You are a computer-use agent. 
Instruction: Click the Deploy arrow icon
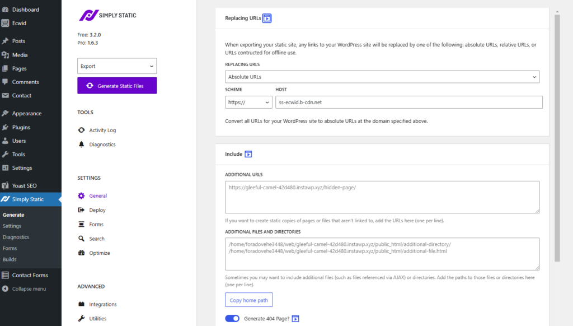[x=81, y=210]
